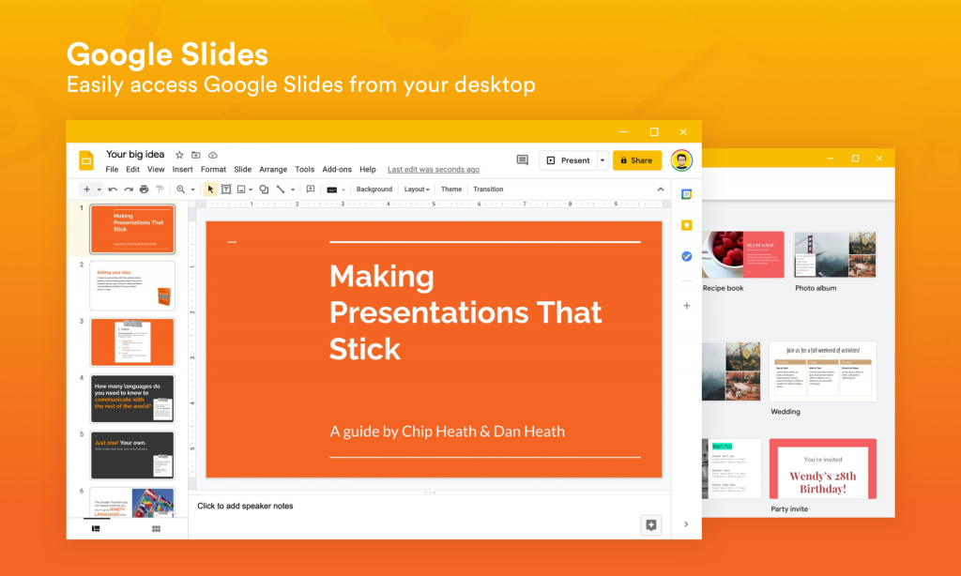961x576 pixels.
Task: Click the move to folder icon
Action: pos(196,155)
